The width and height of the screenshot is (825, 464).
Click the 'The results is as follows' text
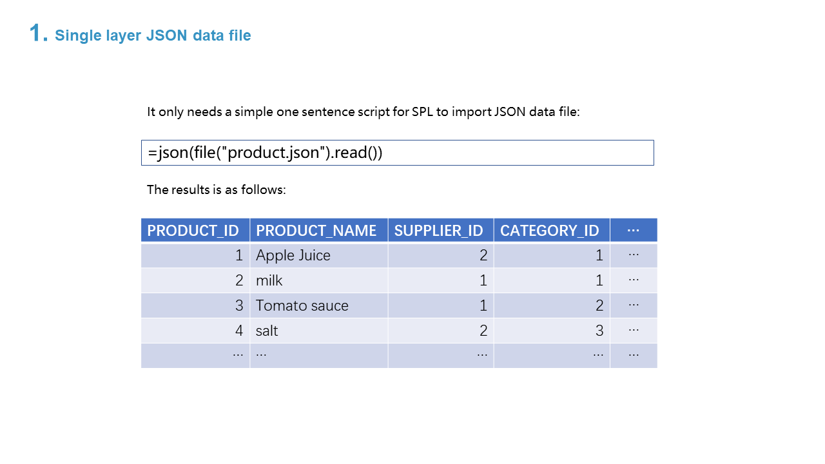(x=216, y=189)
